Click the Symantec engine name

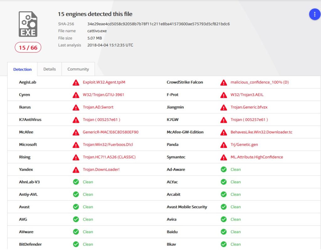[x=176, y=157]
